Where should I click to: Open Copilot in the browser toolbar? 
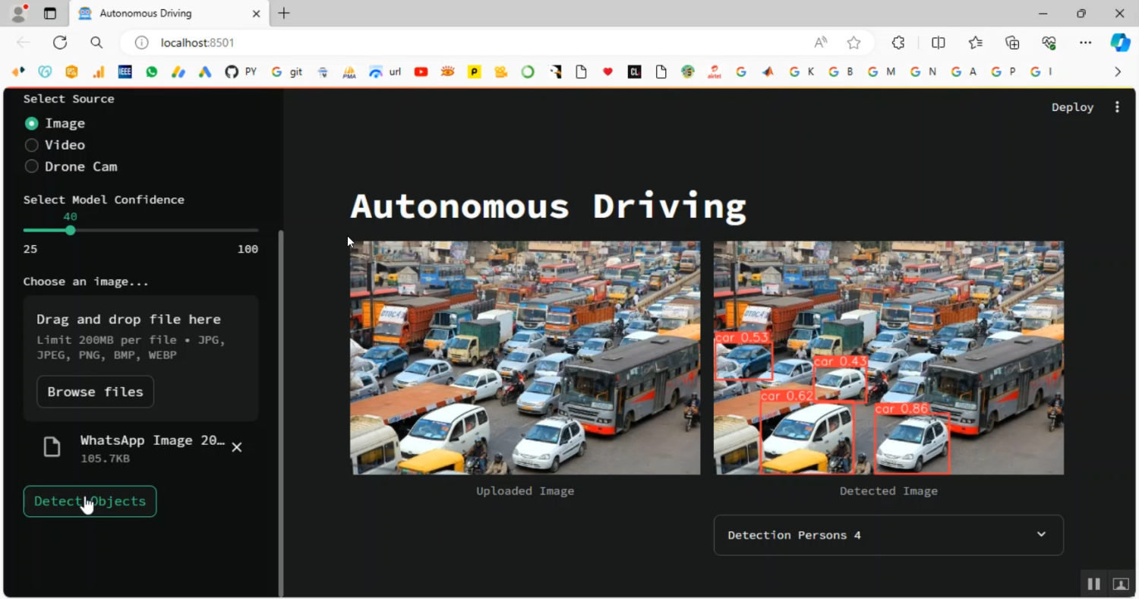point(1120,43)
